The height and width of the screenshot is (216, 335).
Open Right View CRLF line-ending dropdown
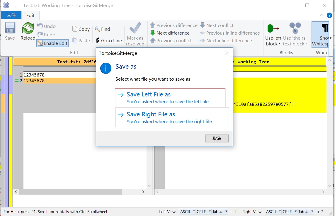pos(290,212)
